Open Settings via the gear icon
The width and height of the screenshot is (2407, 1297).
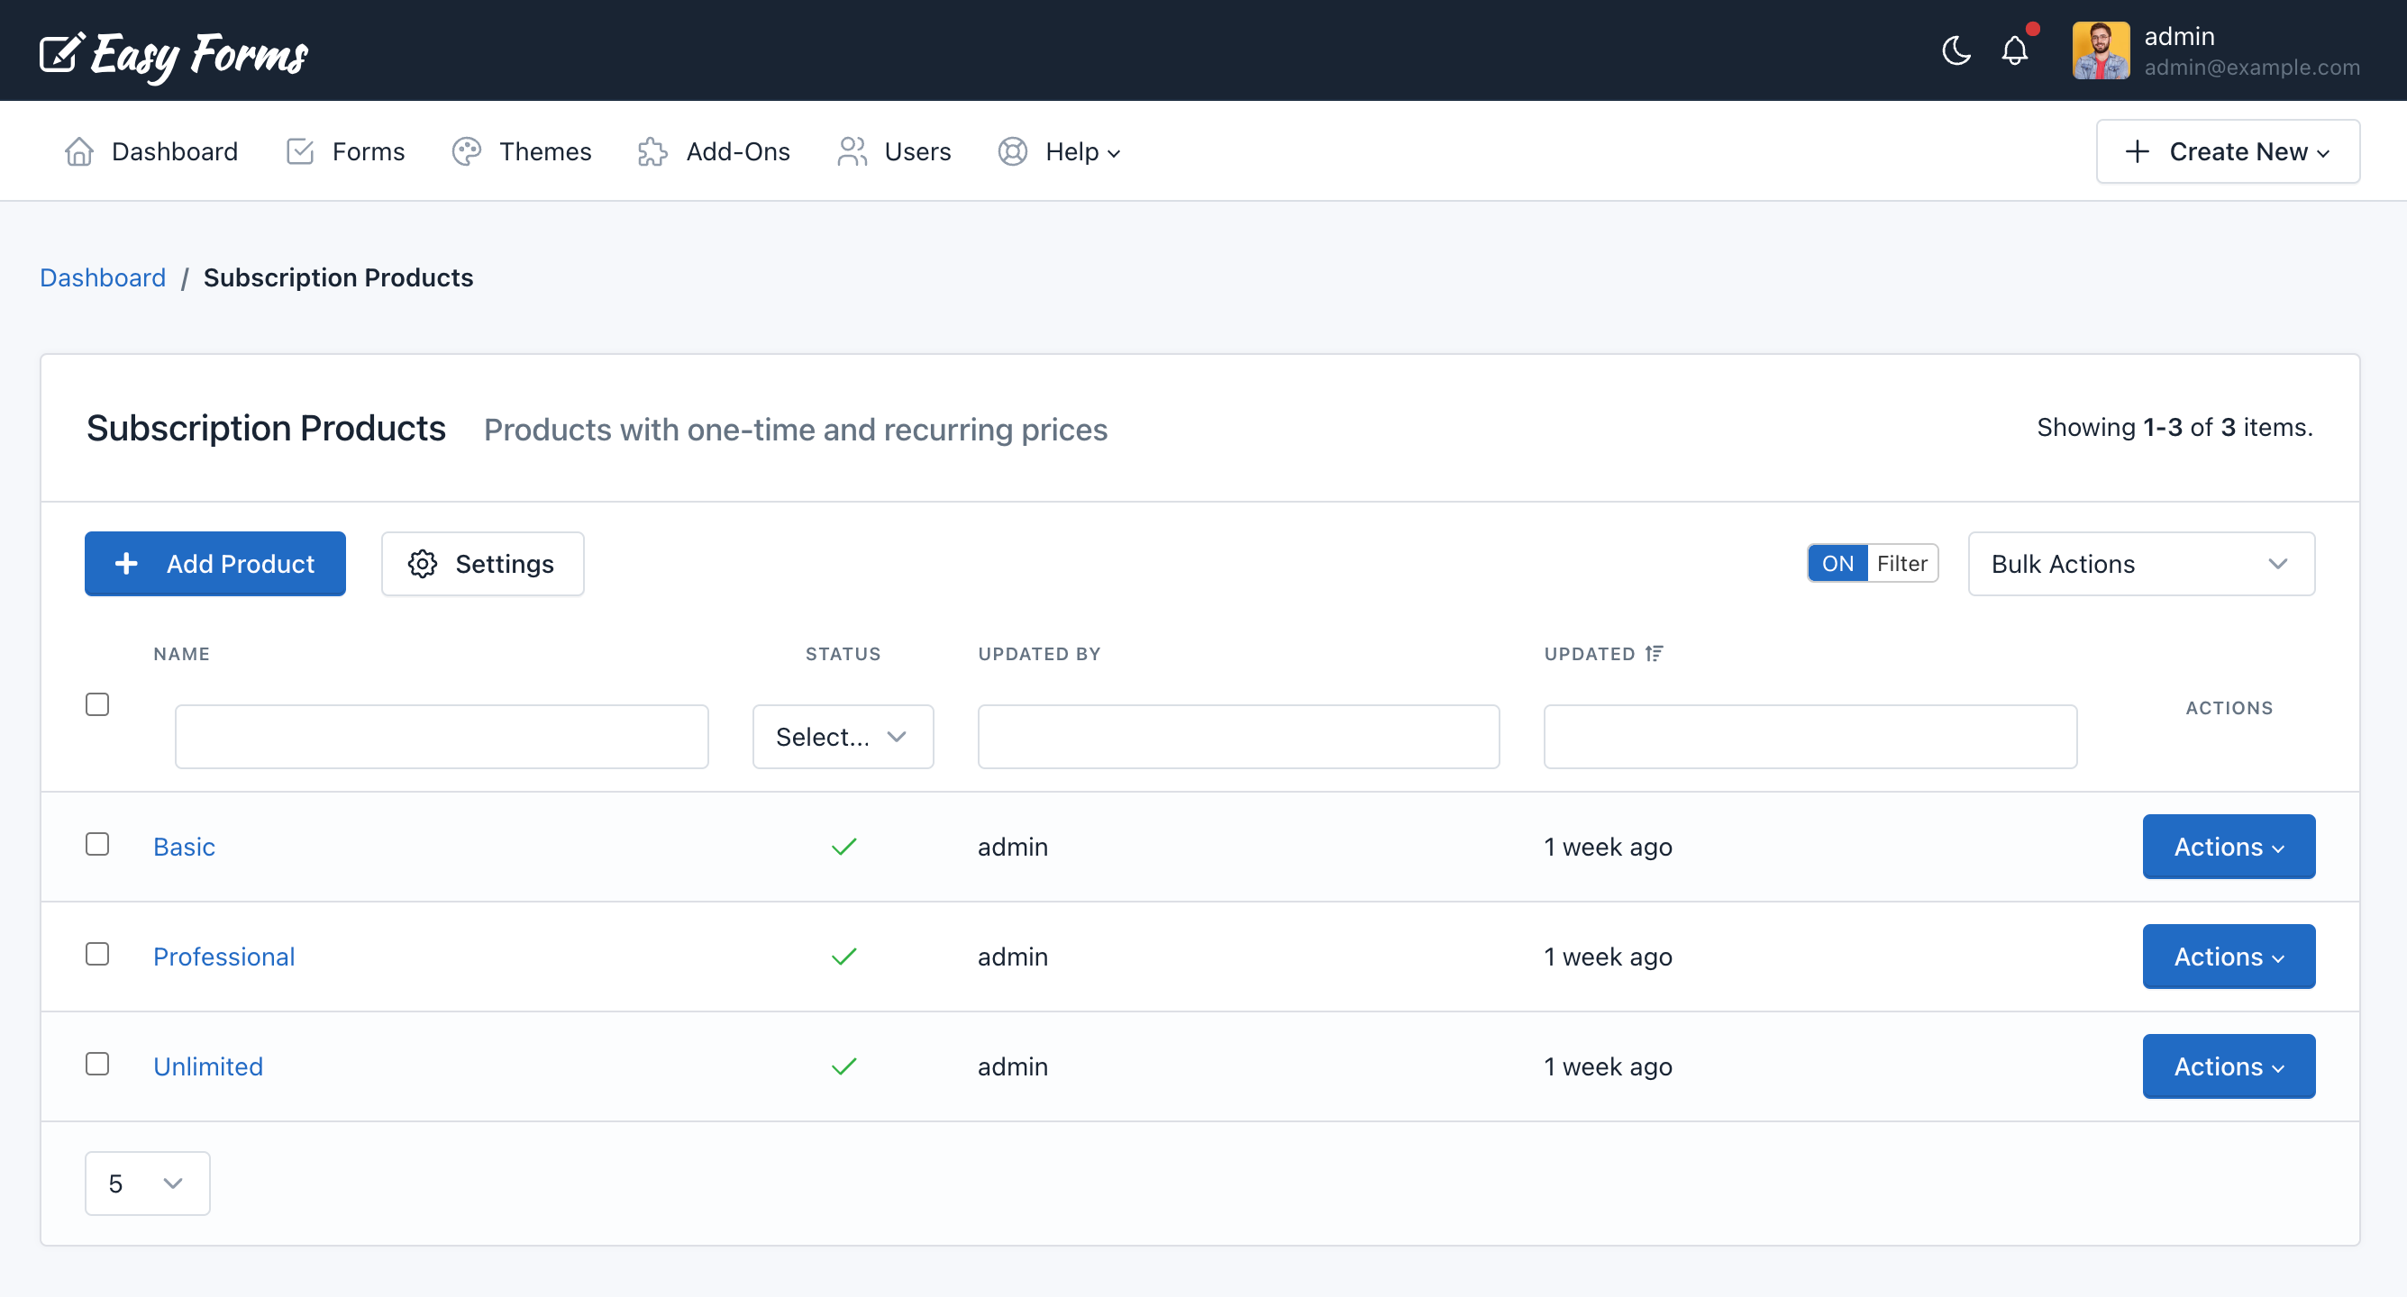(x=423, y=563)
